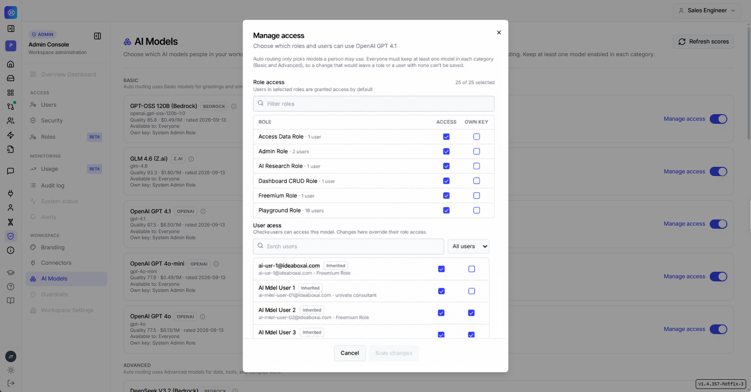Open Manage access for GLM 4.6
Image resolution: width=751 pixels, height=392 pixels.
pyautogui.click(x=684, y=172)
